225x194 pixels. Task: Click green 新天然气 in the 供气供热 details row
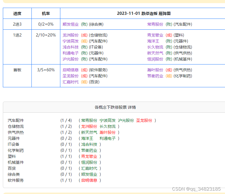coord(89,132)
